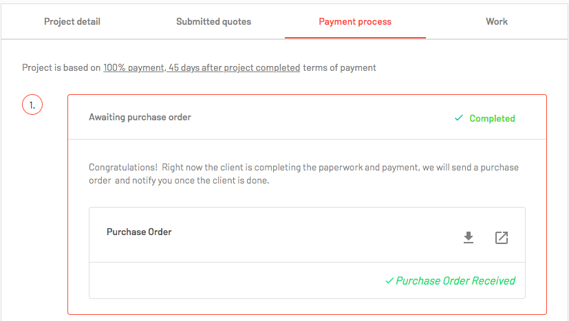Click the Awaiting purchase order header bar

pos(307,117)
